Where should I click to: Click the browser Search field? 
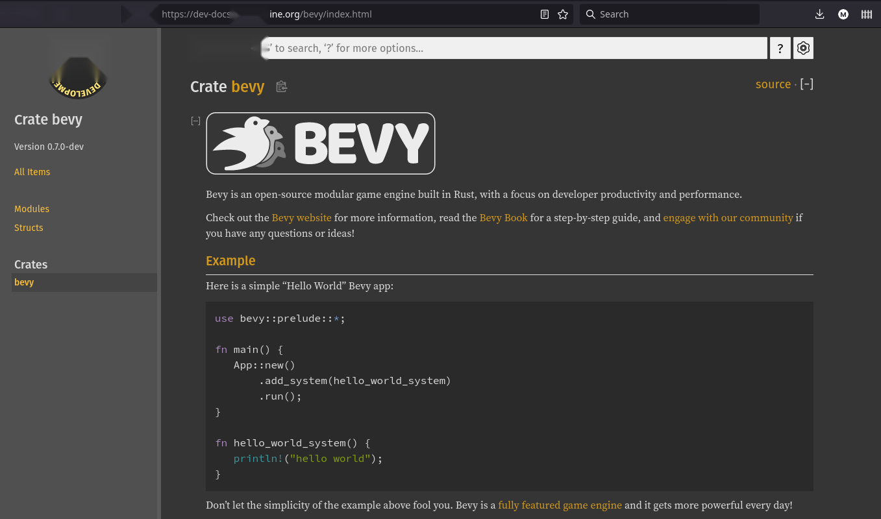[x=669, y=14]
